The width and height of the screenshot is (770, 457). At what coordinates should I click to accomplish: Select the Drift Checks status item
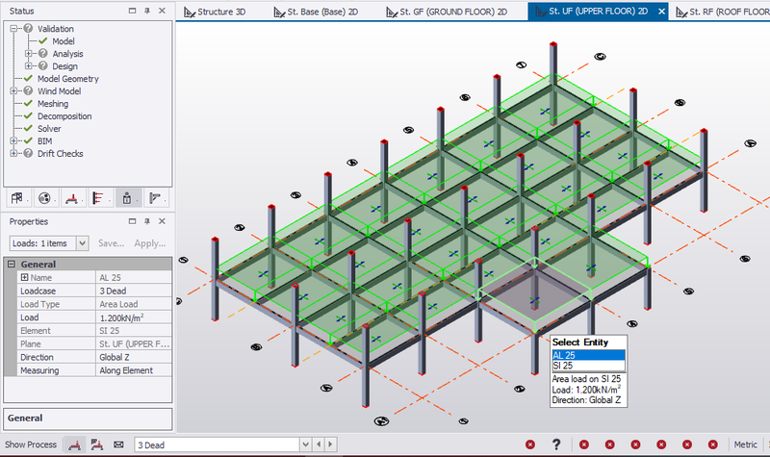[60, 153]
